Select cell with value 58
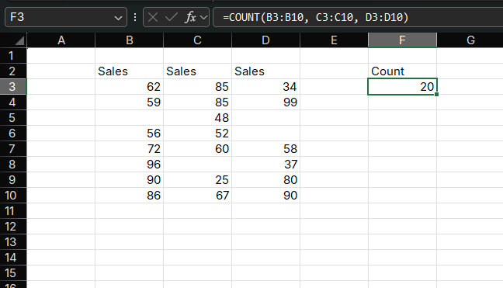503x288 pixels. coord(266,149)
